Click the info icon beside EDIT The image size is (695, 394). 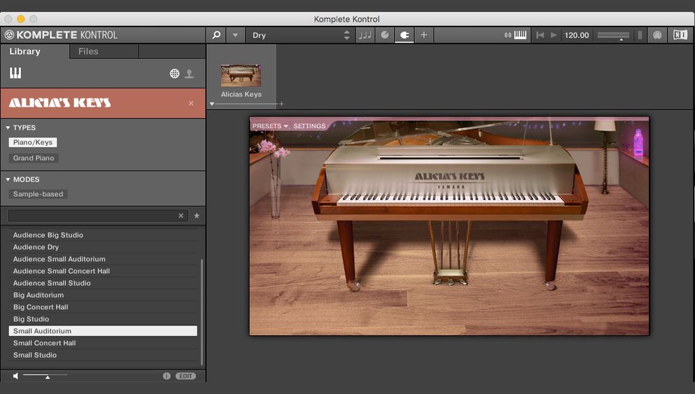tap(166, 376)
